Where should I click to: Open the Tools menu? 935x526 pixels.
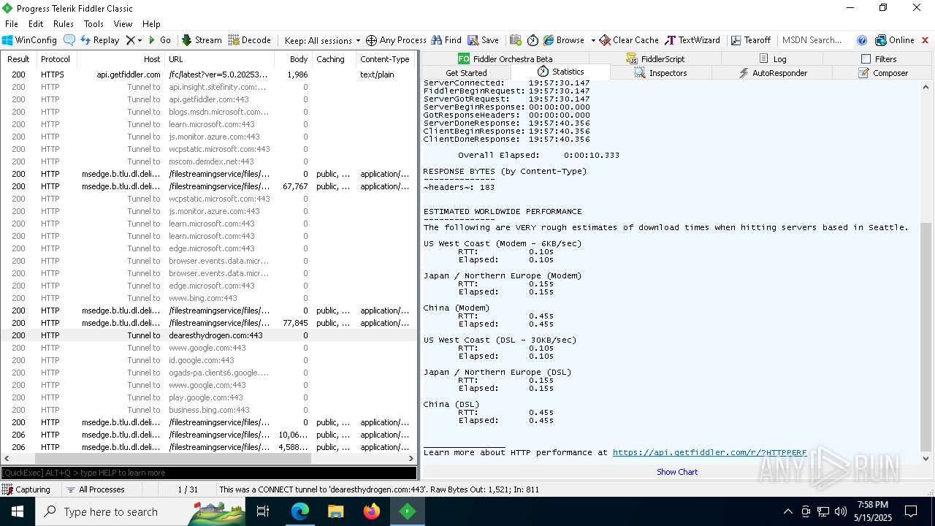[93, 24]
